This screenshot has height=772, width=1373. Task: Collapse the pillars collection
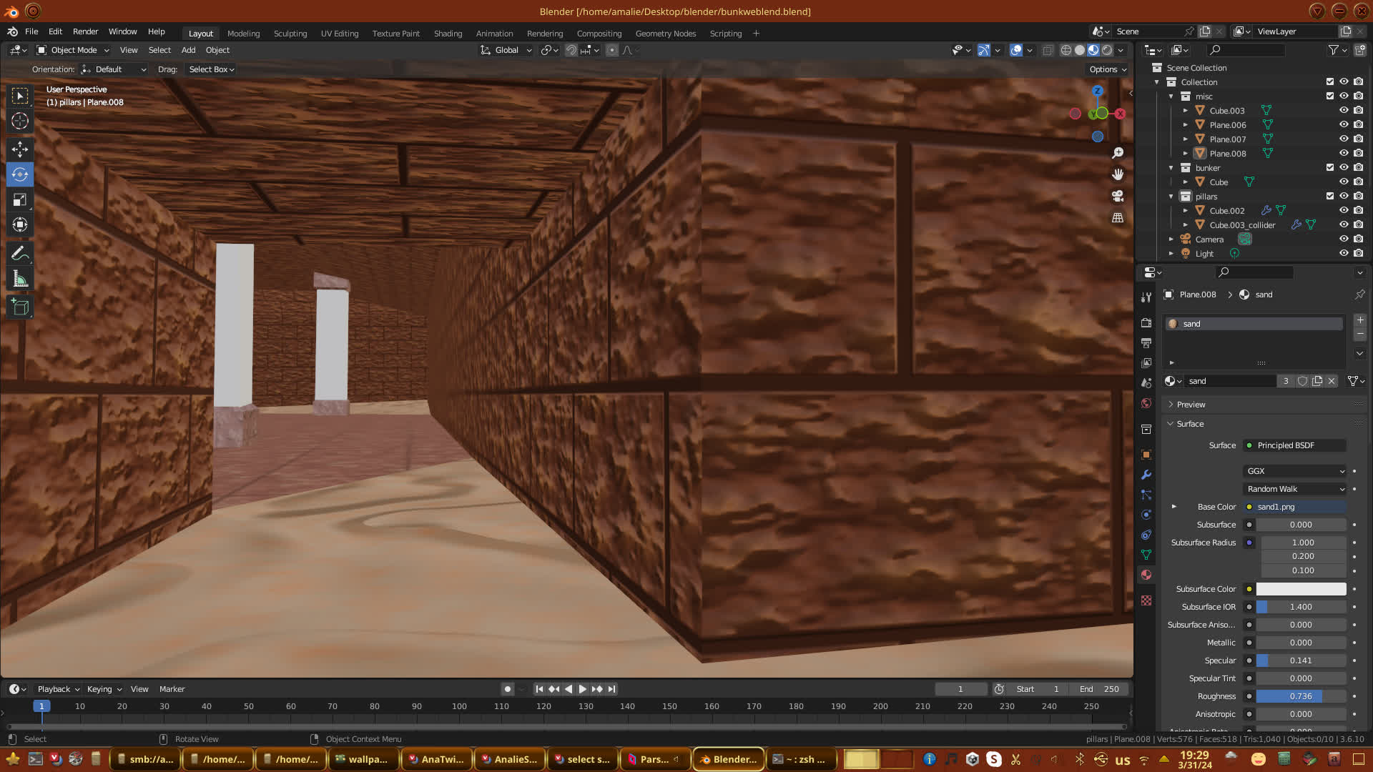point(1171,197)
